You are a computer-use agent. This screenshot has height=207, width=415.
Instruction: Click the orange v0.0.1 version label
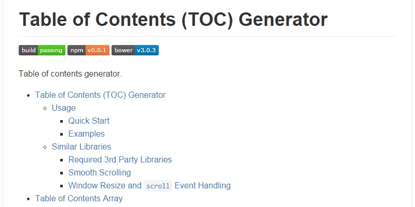click(97, 50)
